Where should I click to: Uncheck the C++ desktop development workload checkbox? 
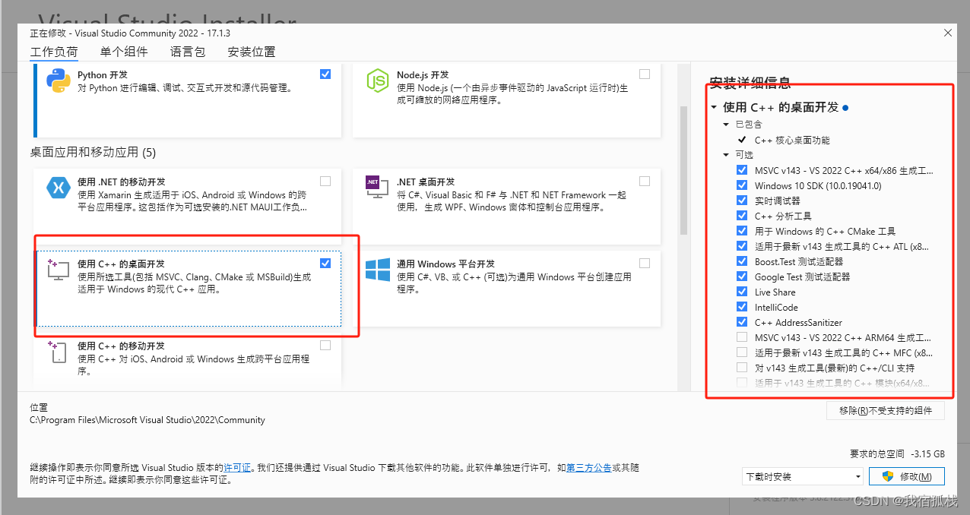coord(325,263)
